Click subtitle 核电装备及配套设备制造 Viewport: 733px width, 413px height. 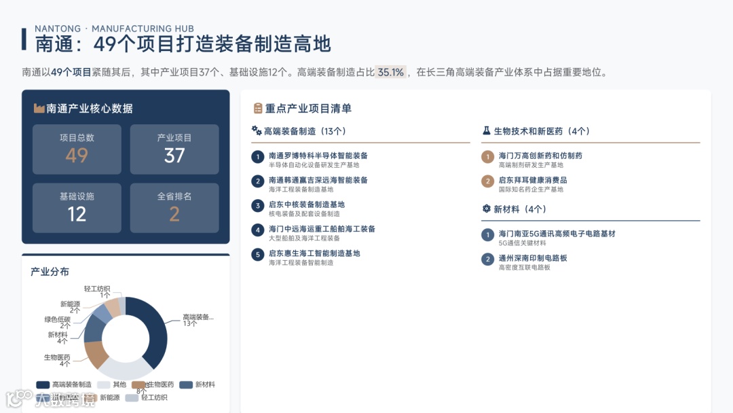pyautogui.click(x=304, y=214)
